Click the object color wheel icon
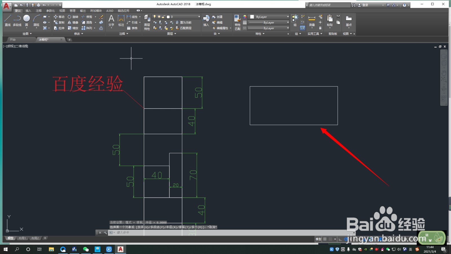This screenshot has width=451, height=254. (x=245, y=17)
